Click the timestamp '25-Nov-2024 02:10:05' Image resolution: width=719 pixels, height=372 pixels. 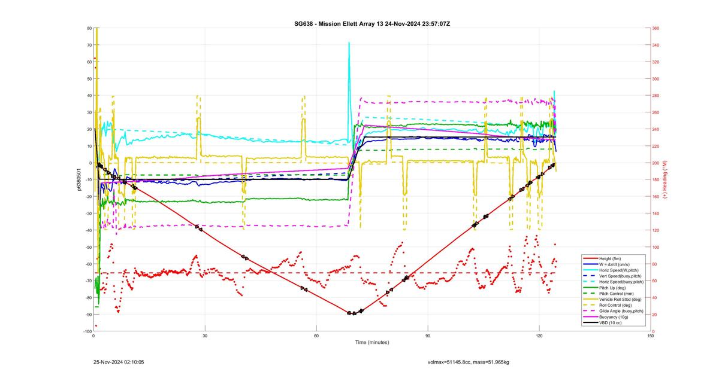119,362
